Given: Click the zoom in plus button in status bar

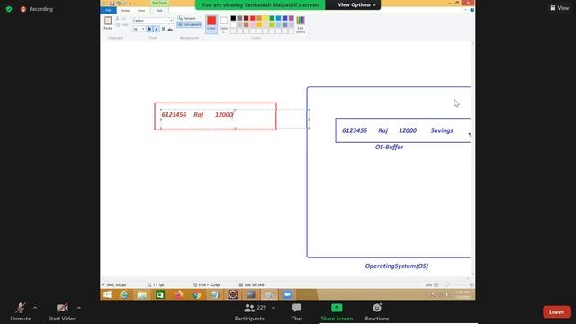Looking at the screenshot, I should point(472,284).
